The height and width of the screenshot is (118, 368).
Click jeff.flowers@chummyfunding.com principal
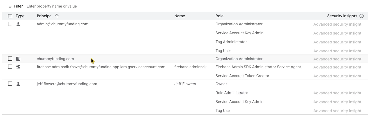click(x=67, y=84)
